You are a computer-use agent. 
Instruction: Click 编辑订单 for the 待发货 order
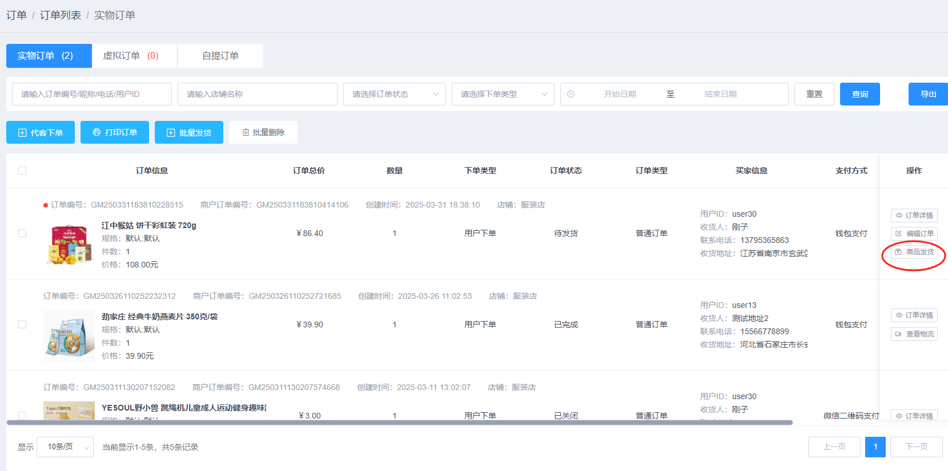914,234
